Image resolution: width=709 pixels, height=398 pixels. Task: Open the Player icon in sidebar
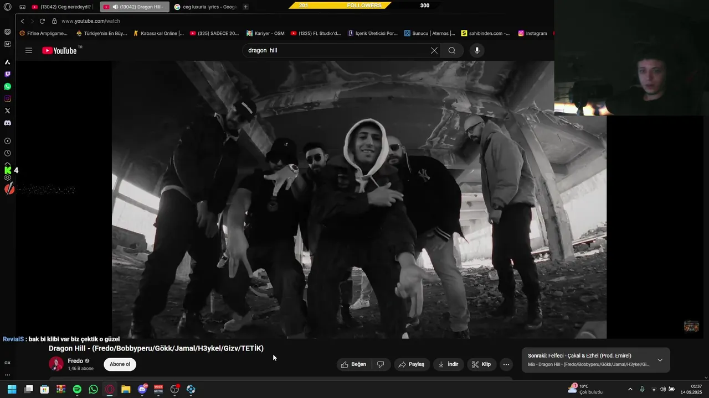point(7,141)
